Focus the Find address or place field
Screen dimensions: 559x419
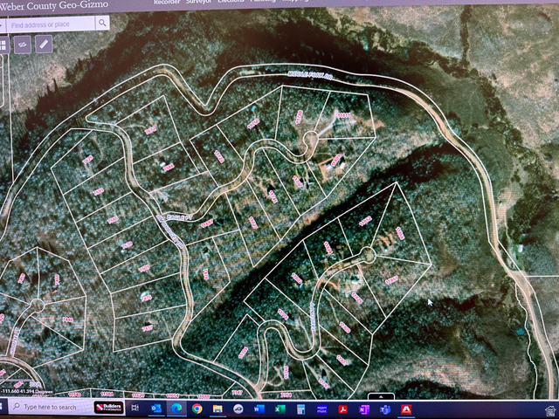51,24
